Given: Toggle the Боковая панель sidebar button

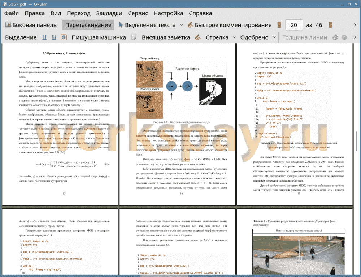Looking at the screenshot, I should [x=31, y=25].
